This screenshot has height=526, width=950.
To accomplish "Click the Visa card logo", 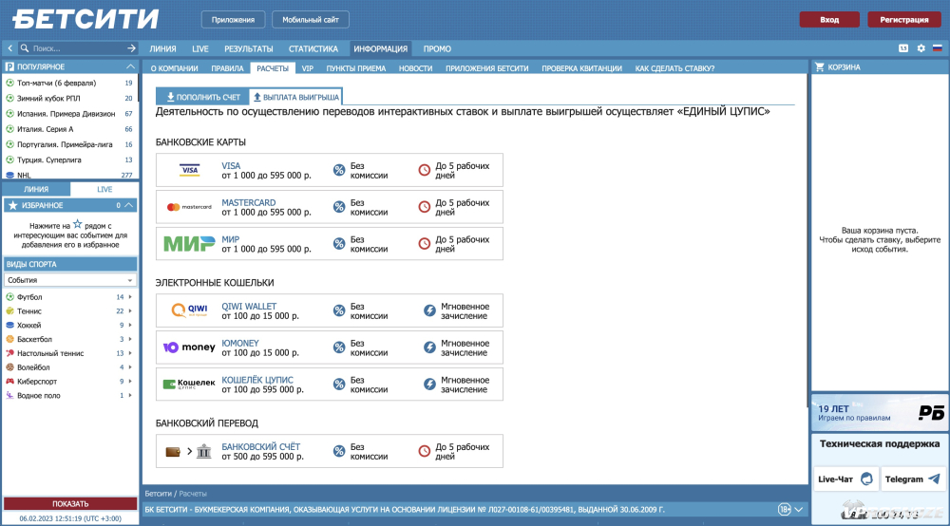I will click(x=190, y=170).
